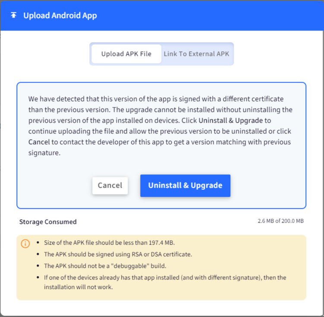
Task: Click the orange info circle icon
Action: coord(25,244)
